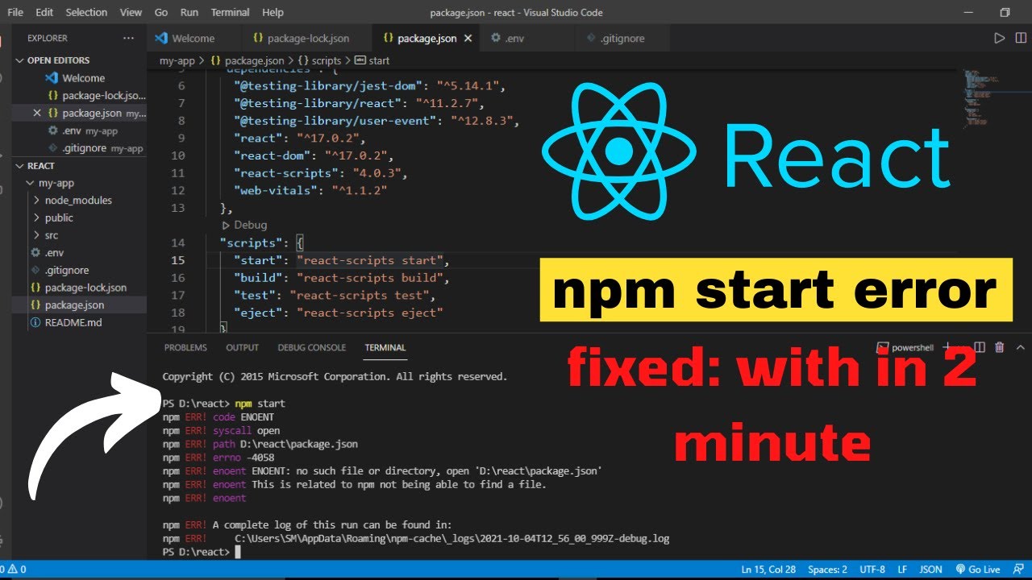Show errors and warnings count in status bar
1032x580 pixels.
click(x=14, y=570)
